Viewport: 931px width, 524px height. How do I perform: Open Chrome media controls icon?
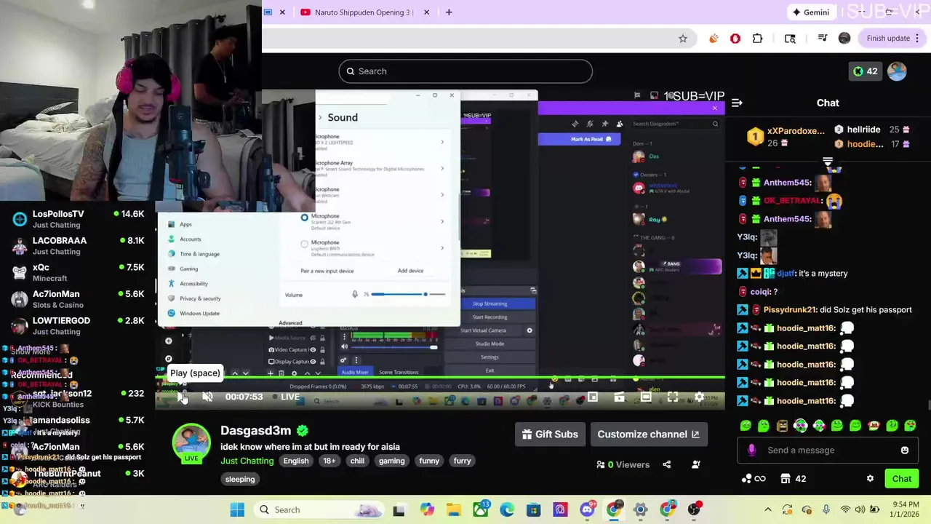click(823, 39)
